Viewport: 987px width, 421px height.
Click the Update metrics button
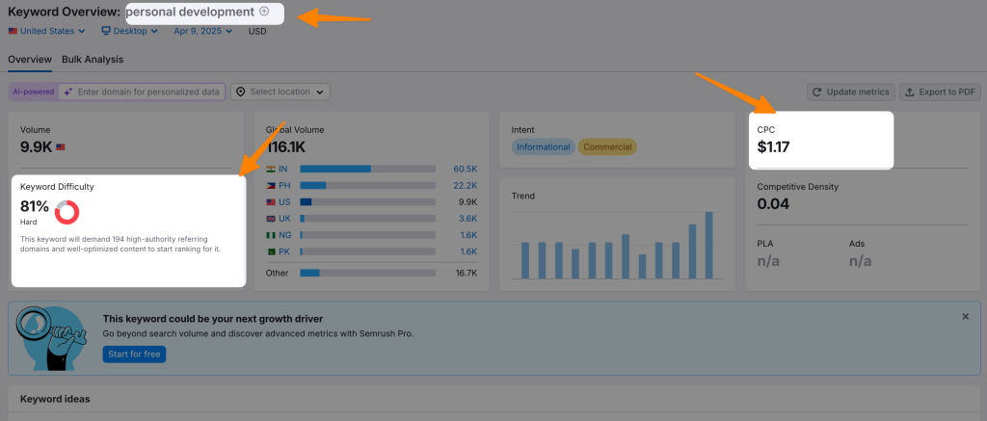click(x=851, y=92)
